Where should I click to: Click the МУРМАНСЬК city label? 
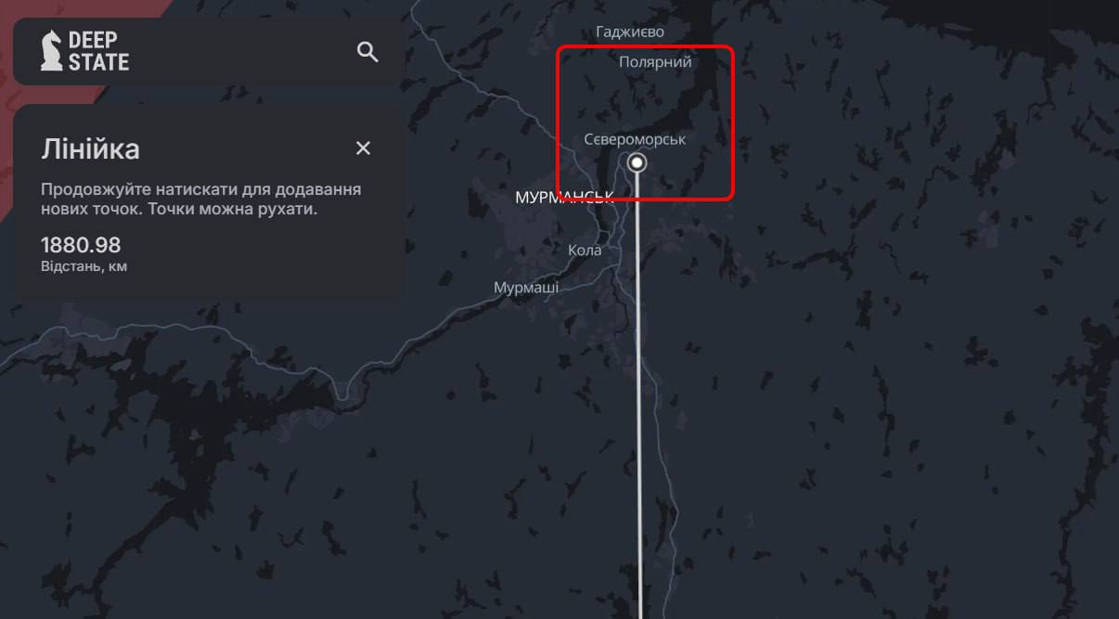coord(564,198)
